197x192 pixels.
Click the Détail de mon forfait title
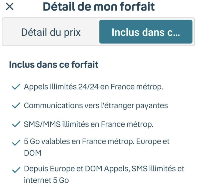[x=99, y=7]
